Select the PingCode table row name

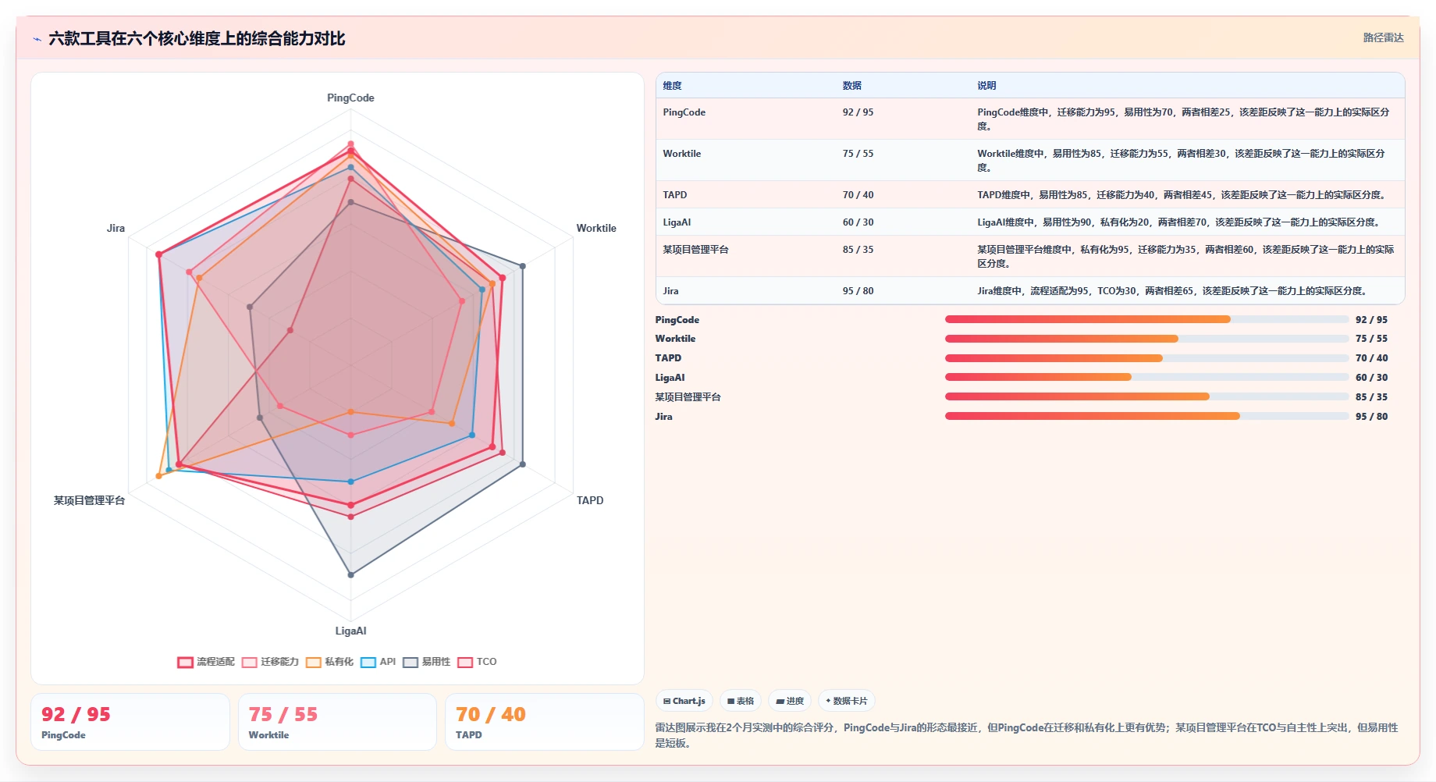684,112
